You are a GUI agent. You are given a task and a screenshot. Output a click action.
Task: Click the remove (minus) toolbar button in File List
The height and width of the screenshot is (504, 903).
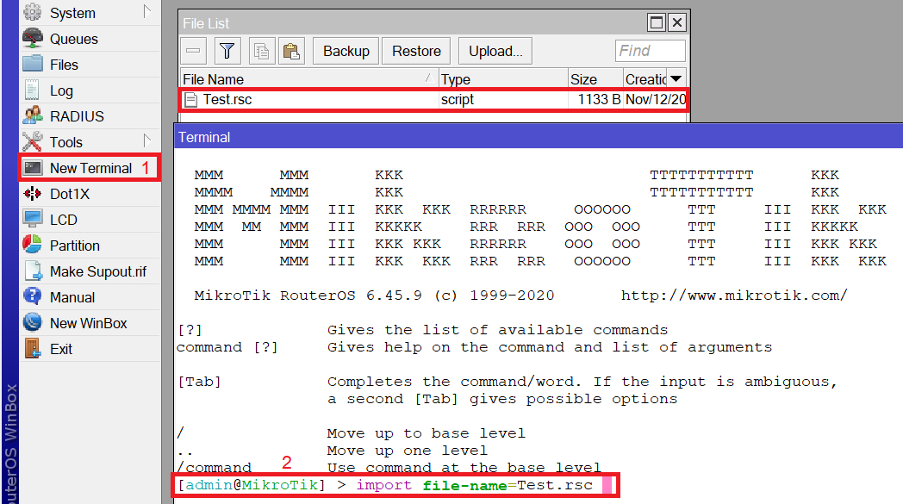pos(194,51)
